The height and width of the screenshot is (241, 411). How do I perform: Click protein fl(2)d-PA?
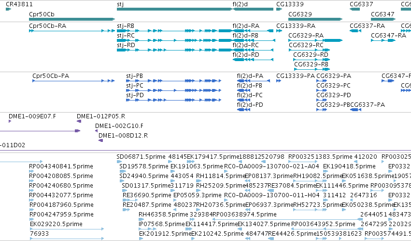point(254,81)
